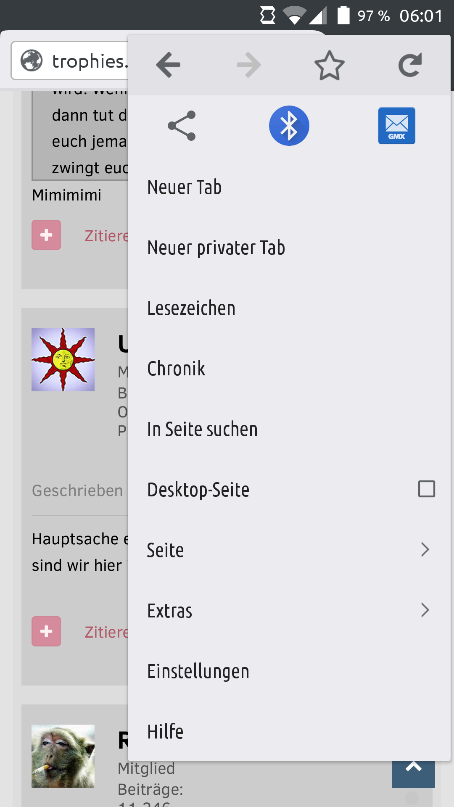Open the share icon

pos(182,126)
